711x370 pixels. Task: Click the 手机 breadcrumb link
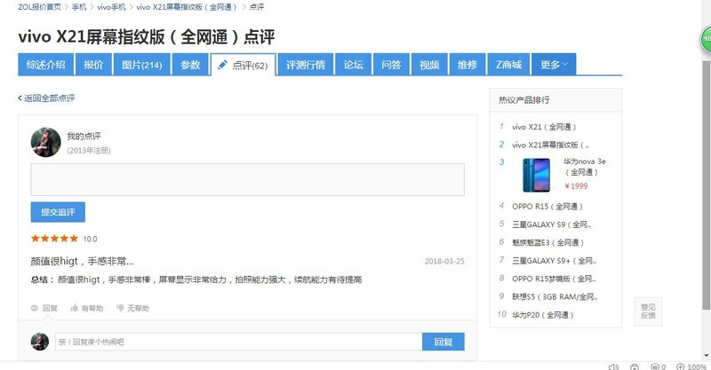79,7
